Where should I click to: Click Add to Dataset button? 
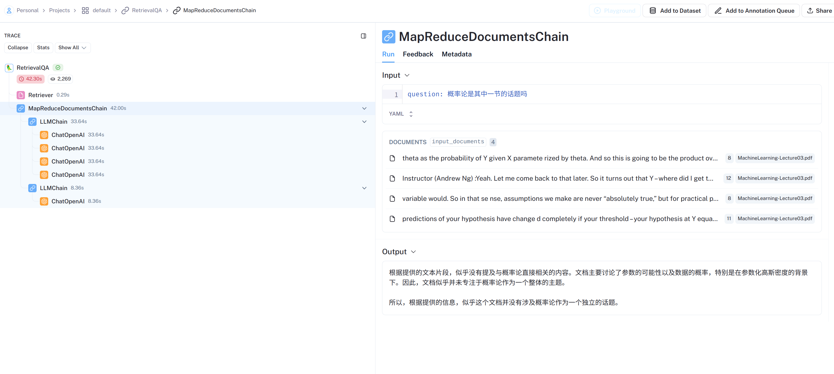[674, 11]
